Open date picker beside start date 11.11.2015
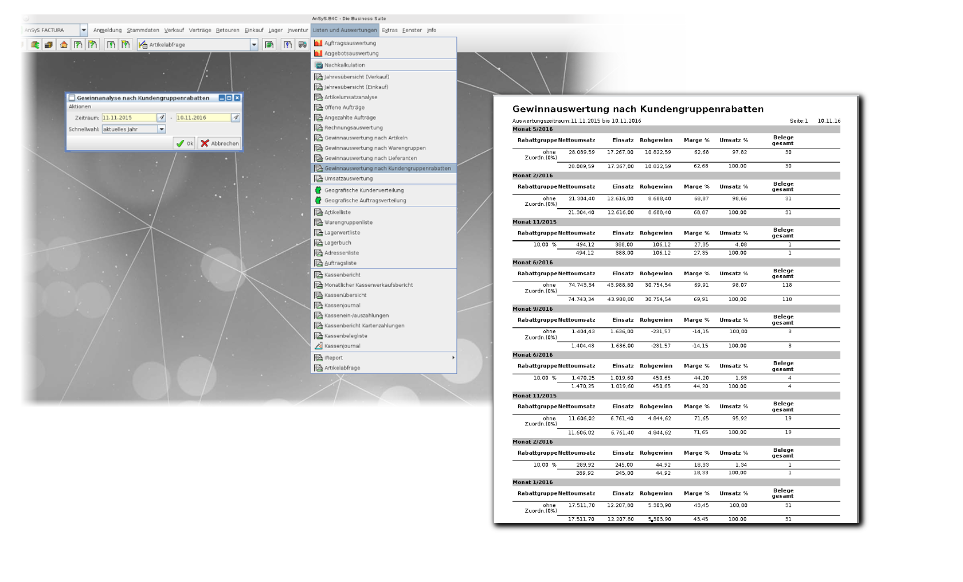Viewport: 963px width, 582px height. pyautogui.click(x=162, y=118)
